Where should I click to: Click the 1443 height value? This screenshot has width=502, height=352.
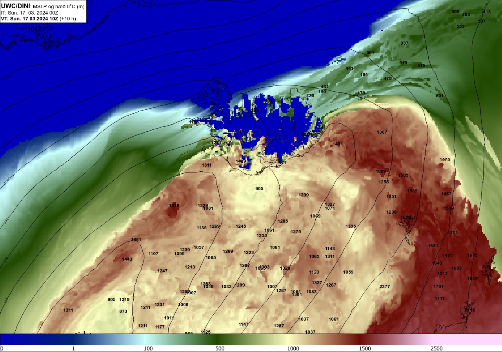tap(127, 259)
